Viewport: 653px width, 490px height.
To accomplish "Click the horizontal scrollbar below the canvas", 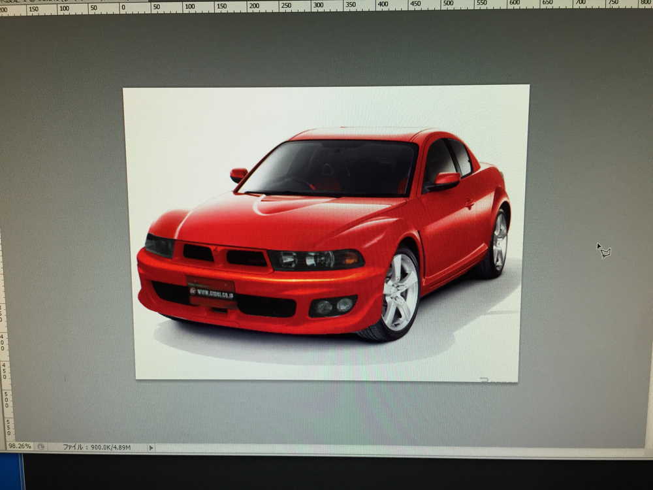I will tap(392, 449).
